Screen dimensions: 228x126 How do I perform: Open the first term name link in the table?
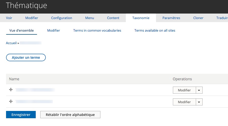click(35, 90)
